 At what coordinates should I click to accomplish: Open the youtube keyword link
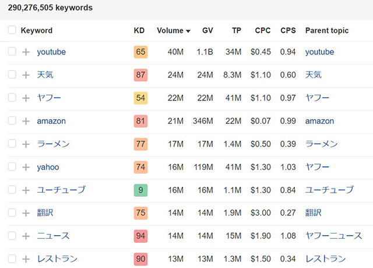click(51, 52)
